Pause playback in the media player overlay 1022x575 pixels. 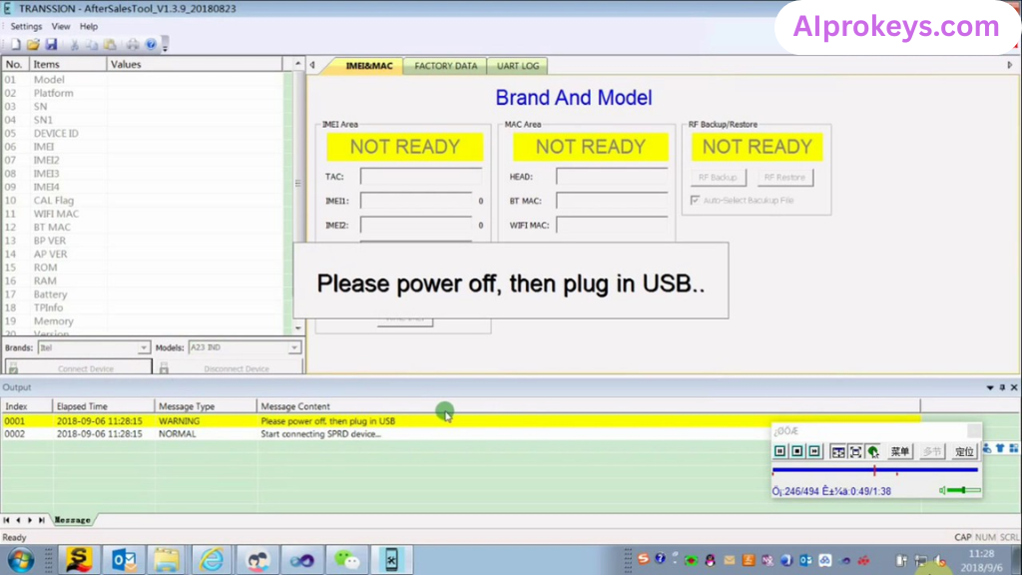779,450
